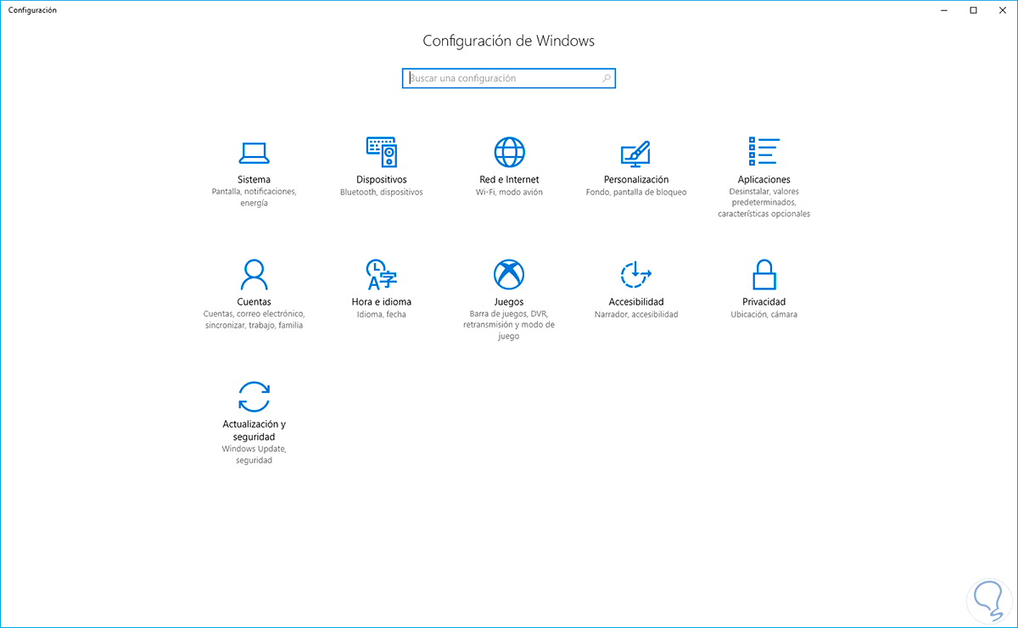The height and width of the screenshot is (628, 1018).
Task: Open the Hora e idioma clock icon
Action: [x=382, y=274]
